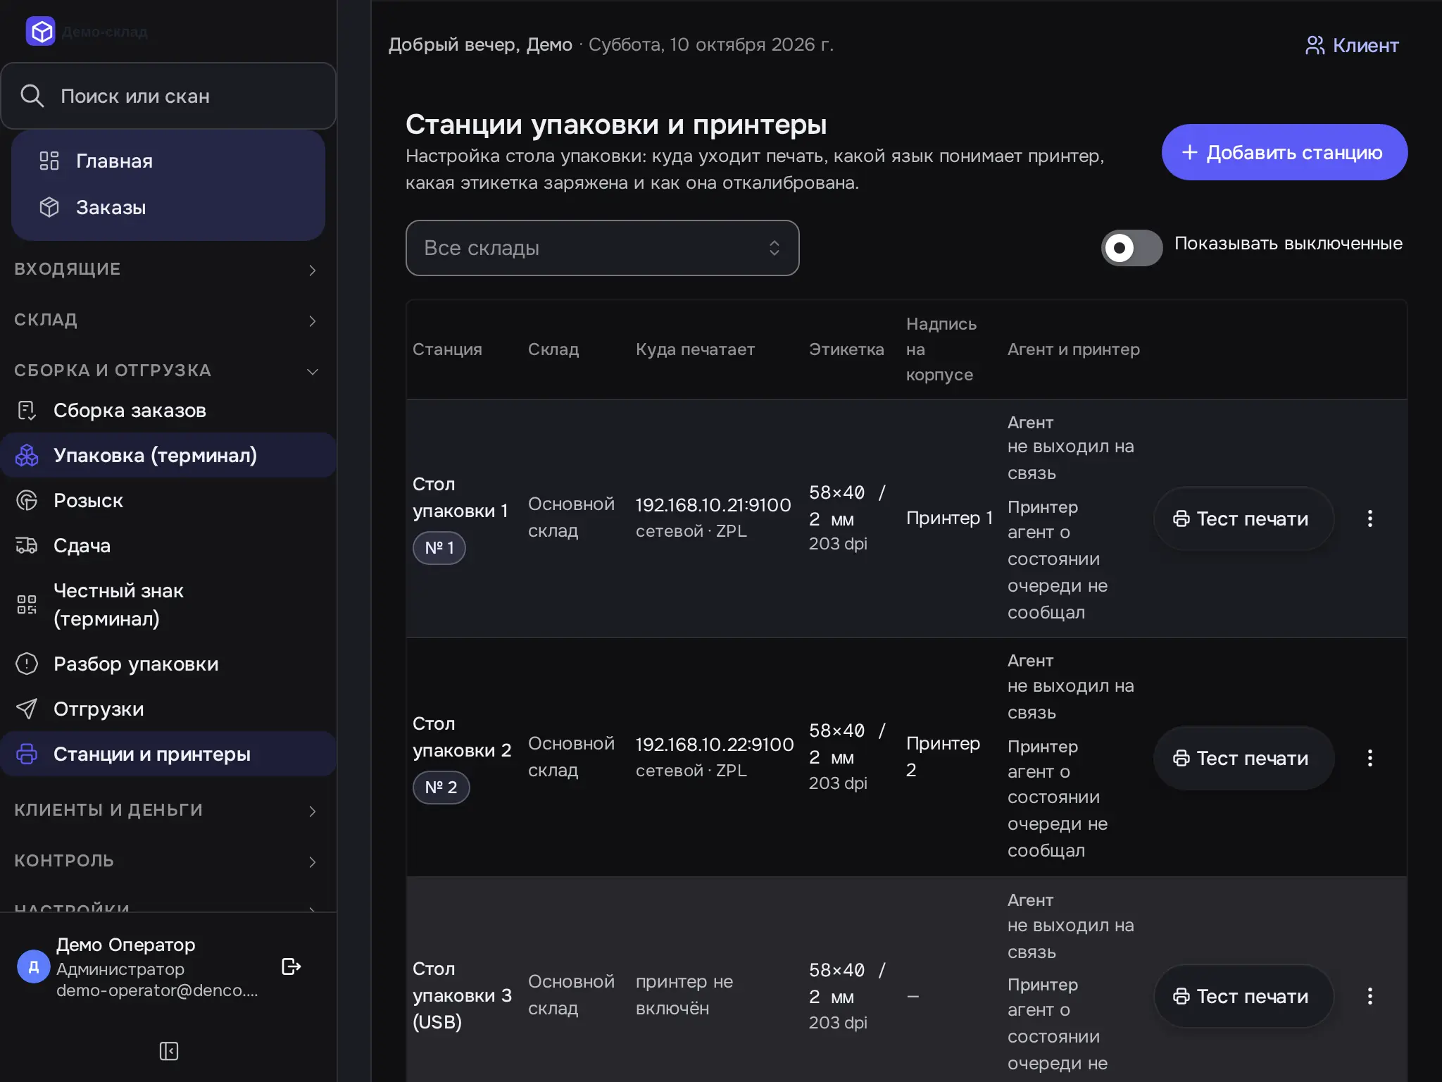Click the logout icon beside Демо Оператор
Screen dimensions: 1442x1082
[x=291, y=966]
